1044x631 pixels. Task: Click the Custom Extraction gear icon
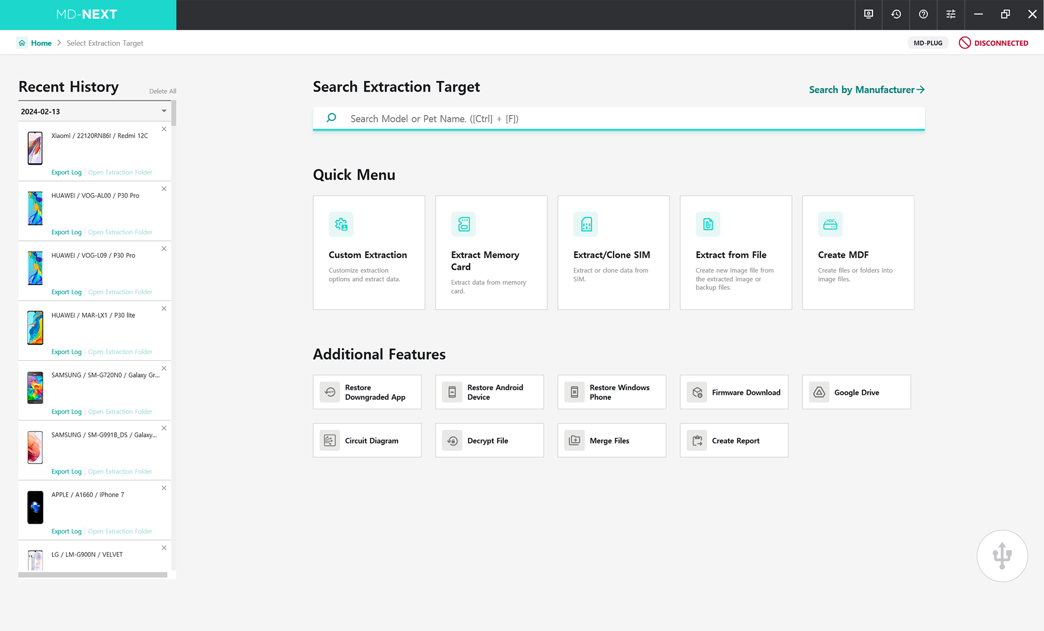(341, 224)
